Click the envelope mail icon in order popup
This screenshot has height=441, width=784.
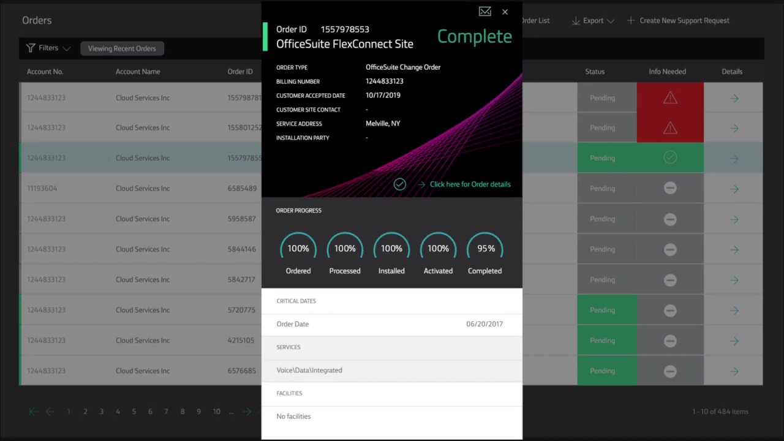click(x=484, y=12)
